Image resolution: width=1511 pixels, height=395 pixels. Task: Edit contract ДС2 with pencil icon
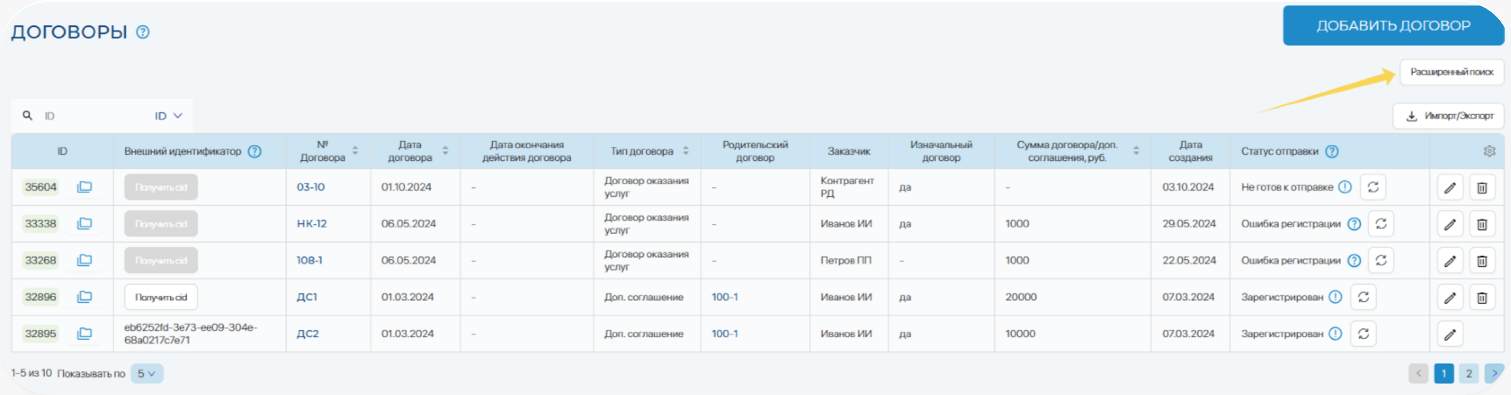[x=1449, y=334]
